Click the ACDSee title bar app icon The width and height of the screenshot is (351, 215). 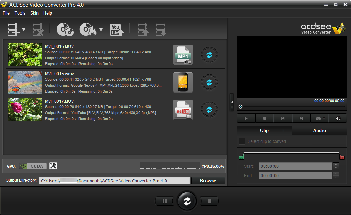pyautogui.click(x=4, y=5)
